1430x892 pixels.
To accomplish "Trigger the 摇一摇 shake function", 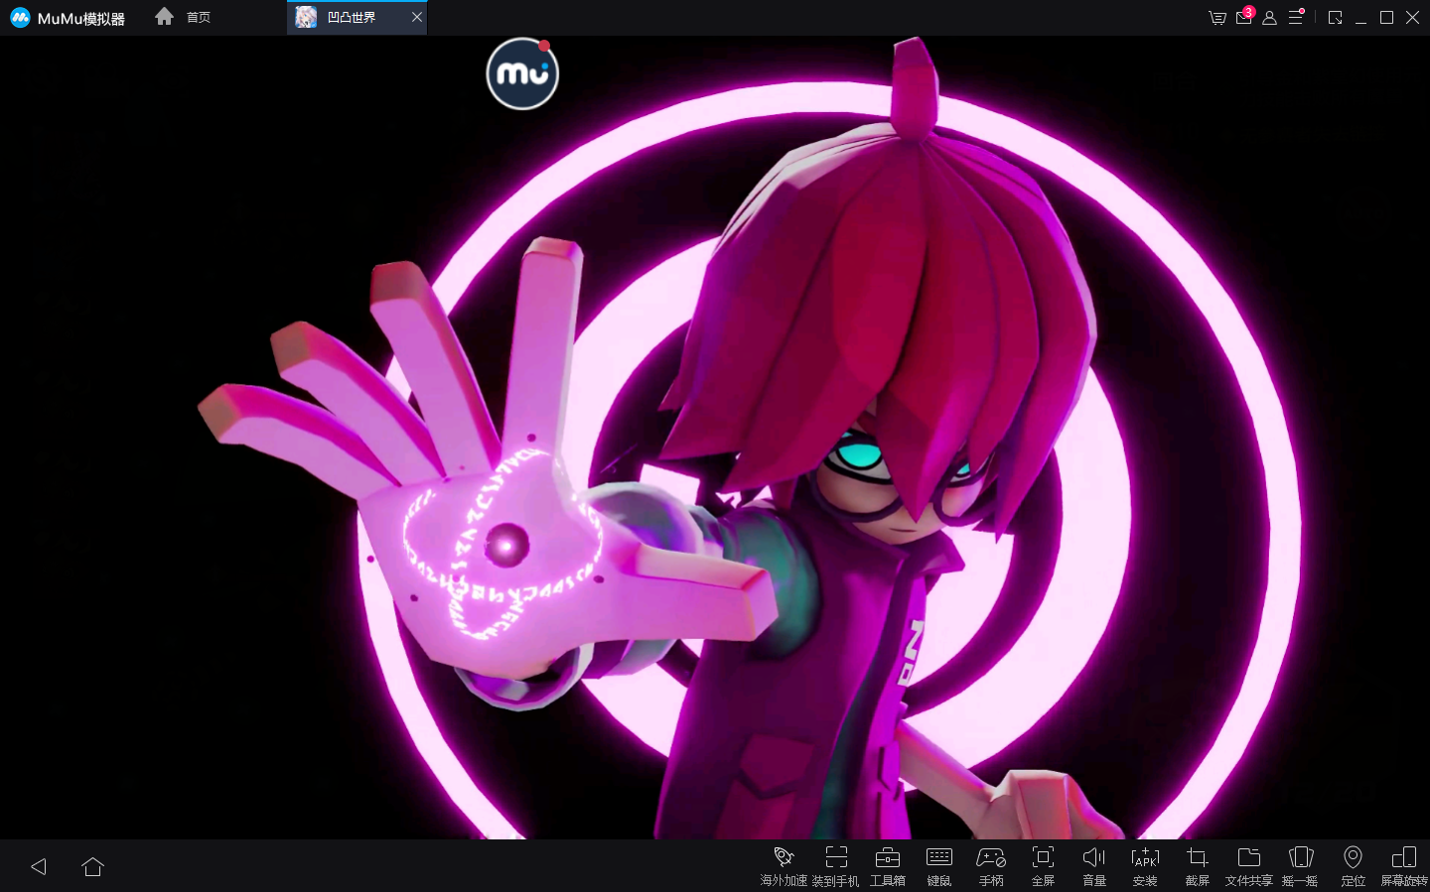I will point(1301,858).
